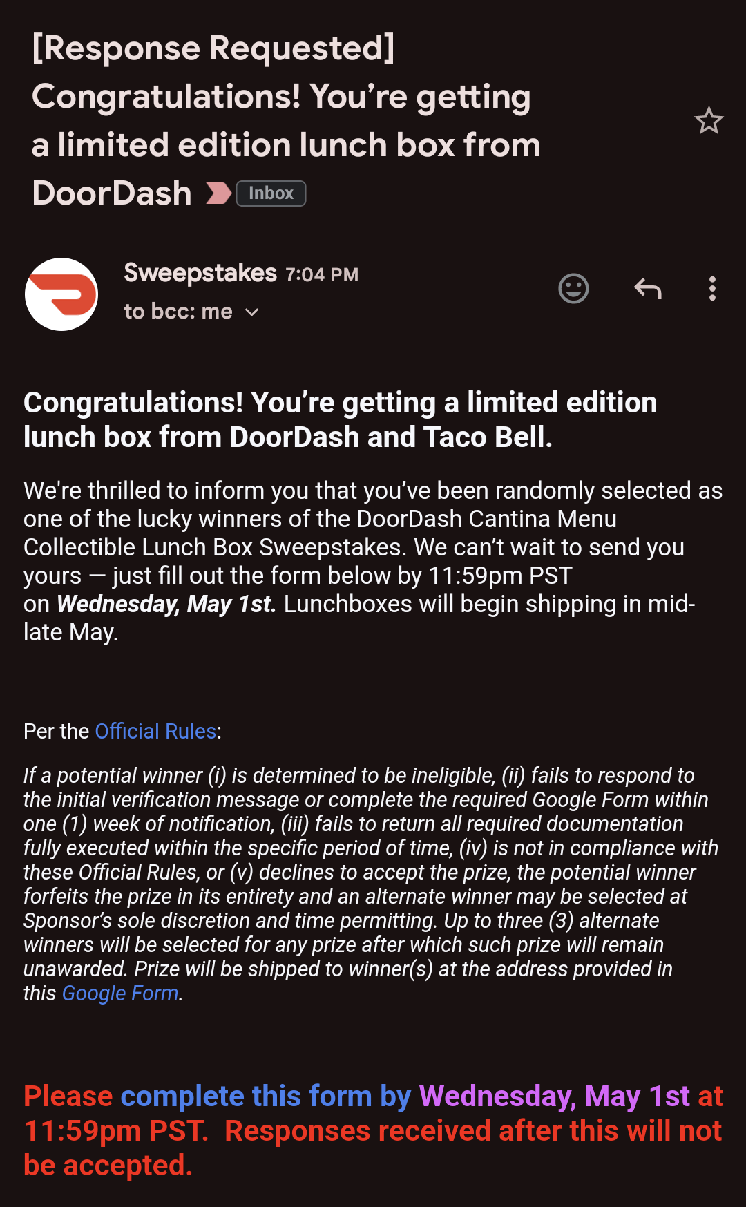The width and height of the screenshot is (746, 1207).
Task: Toggle the importance marker beside the subject
Action: coord(218,193)
